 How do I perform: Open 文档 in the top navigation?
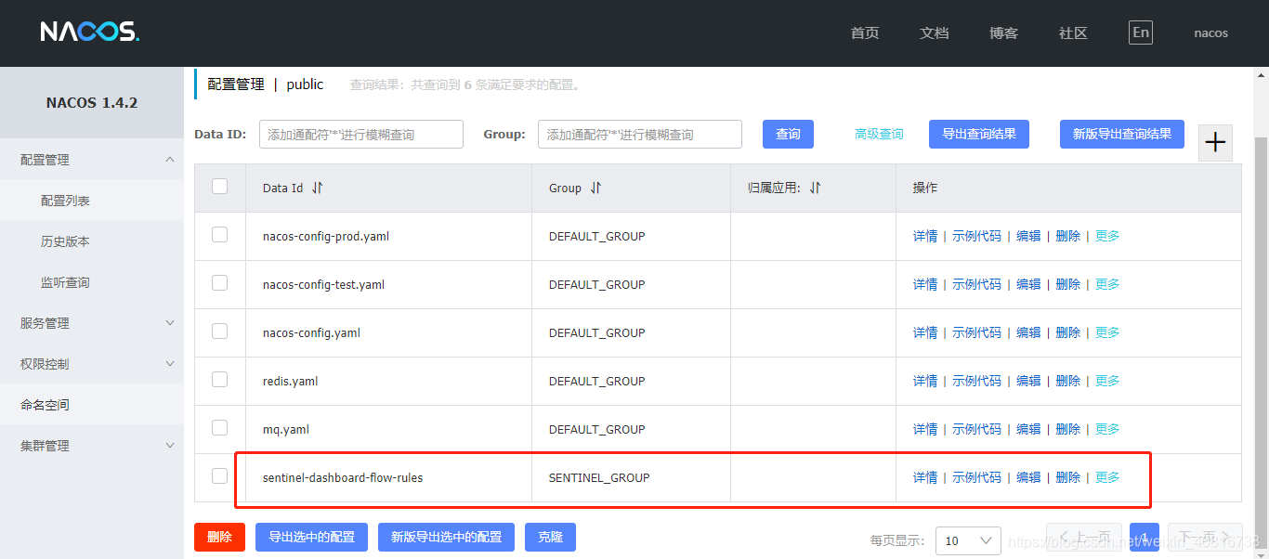(x=935, y=33)
